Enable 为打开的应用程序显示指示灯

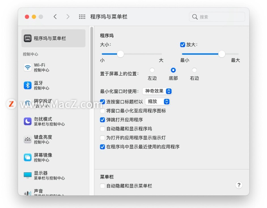coord(102,138)
